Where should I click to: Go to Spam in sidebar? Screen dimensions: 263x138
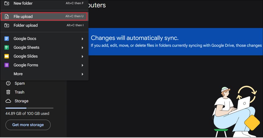click(x=20, y=83)
